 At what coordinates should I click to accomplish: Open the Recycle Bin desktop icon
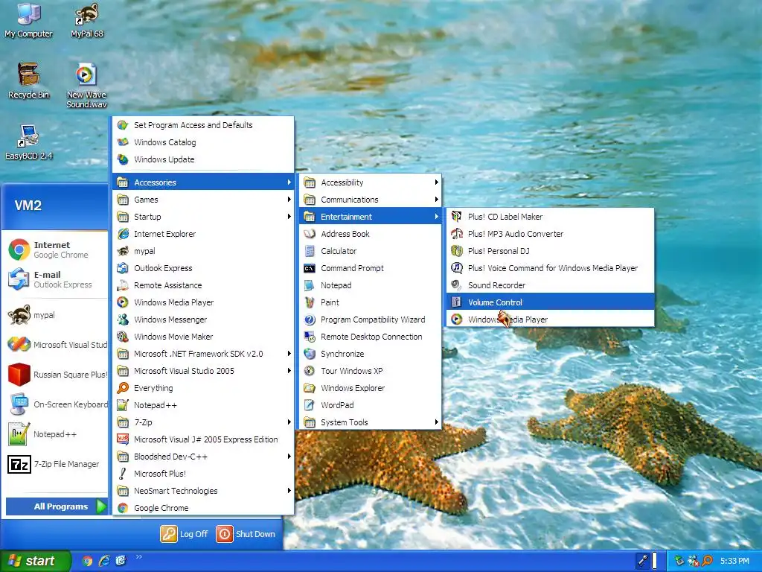[x=28, y=80]
